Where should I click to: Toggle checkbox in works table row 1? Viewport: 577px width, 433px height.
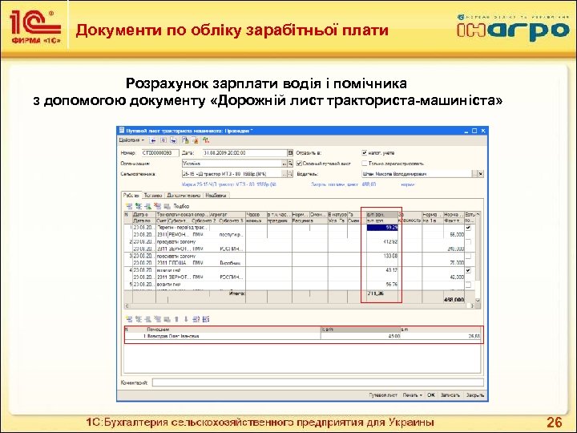pyautogui.click(x=468, y=228)
